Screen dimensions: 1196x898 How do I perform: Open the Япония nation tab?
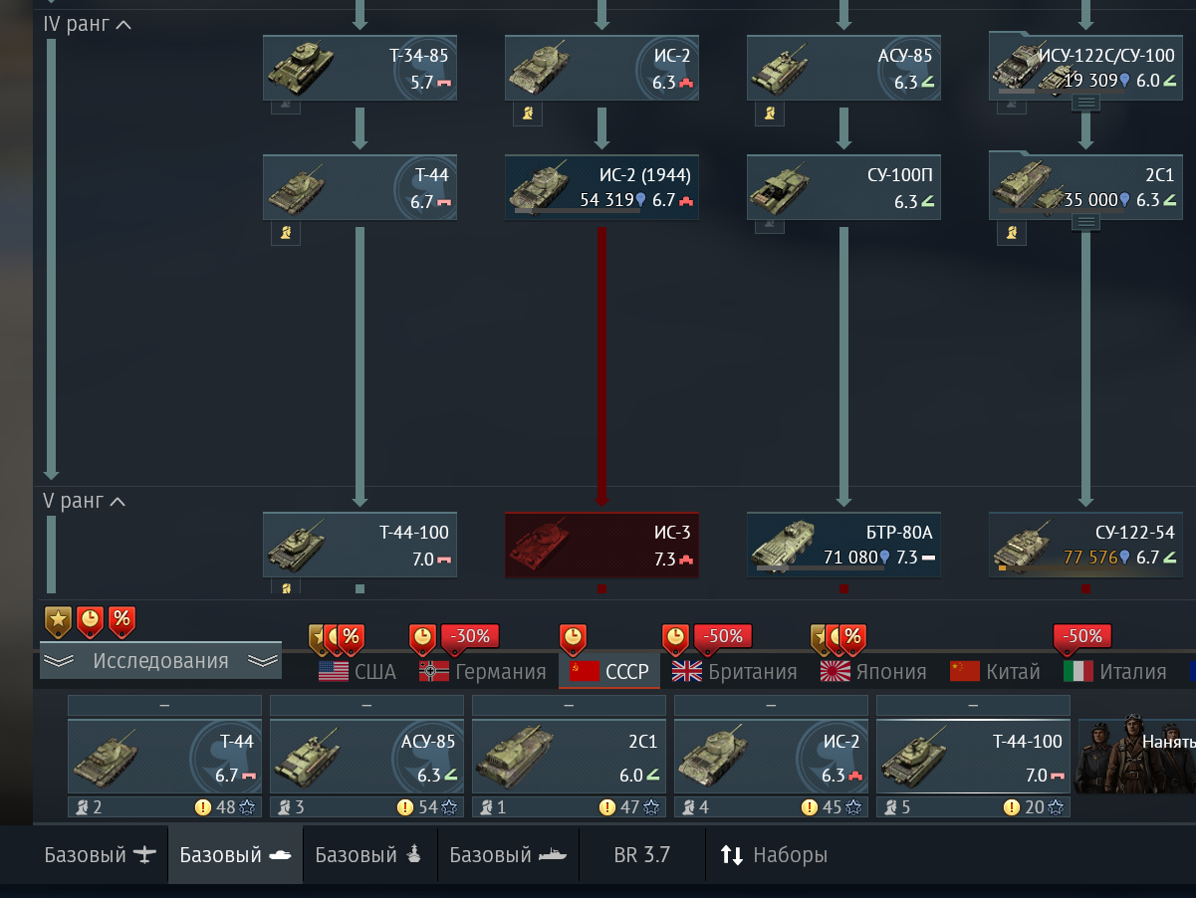pos(873,671)
